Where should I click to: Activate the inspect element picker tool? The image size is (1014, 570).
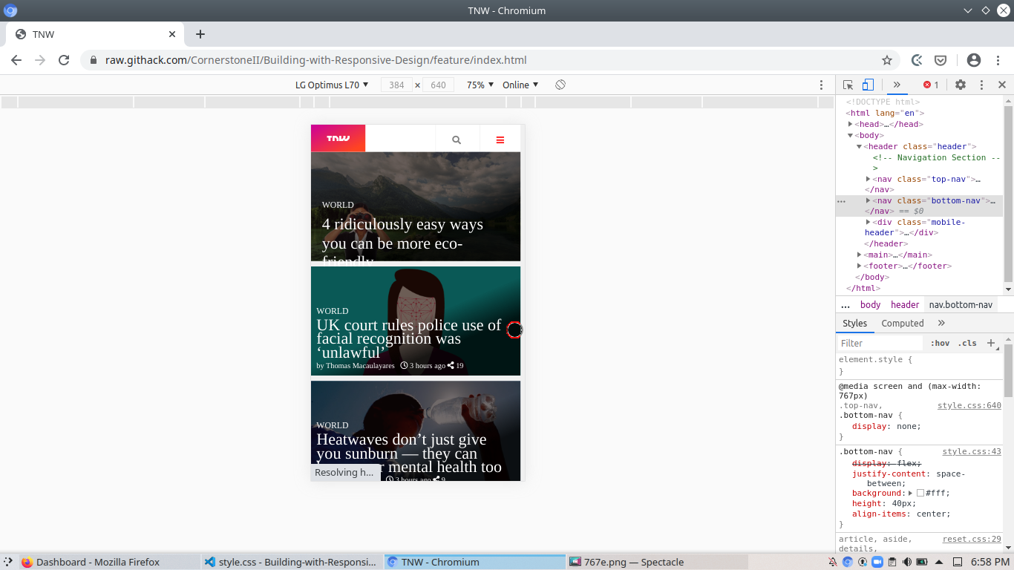[x=848, y=85]
